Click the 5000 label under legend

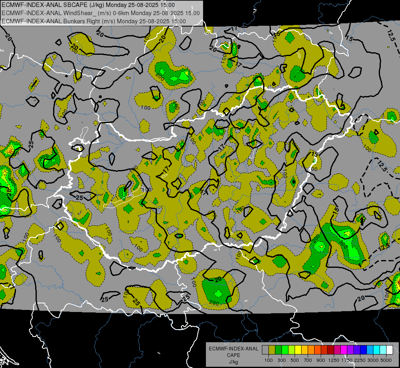point(386,360)
